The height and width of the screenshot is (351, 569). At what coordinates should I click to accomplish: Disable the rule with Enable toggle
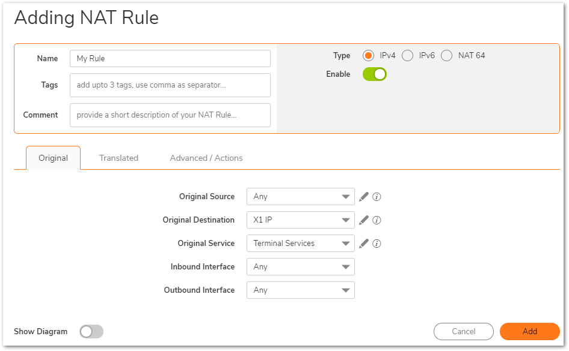click(374, 74)
